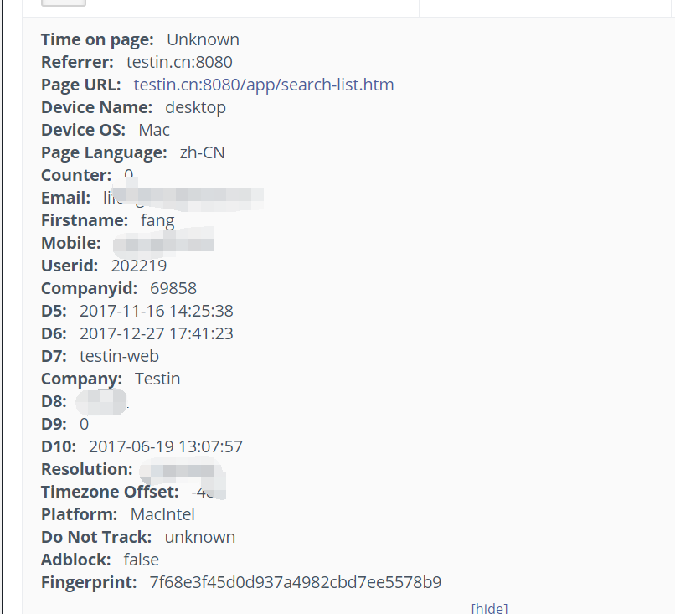Select the Fingerprint hash value
Viewport: 675px width, 614px height.
click(295, 581)
